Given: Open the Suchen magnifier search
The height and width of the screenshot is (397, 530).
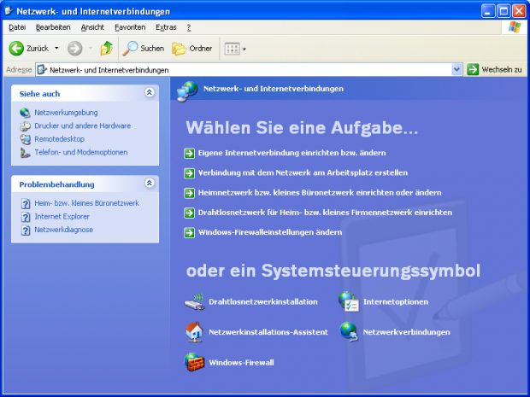Looking at the screenshot, I should pos(144,49).
